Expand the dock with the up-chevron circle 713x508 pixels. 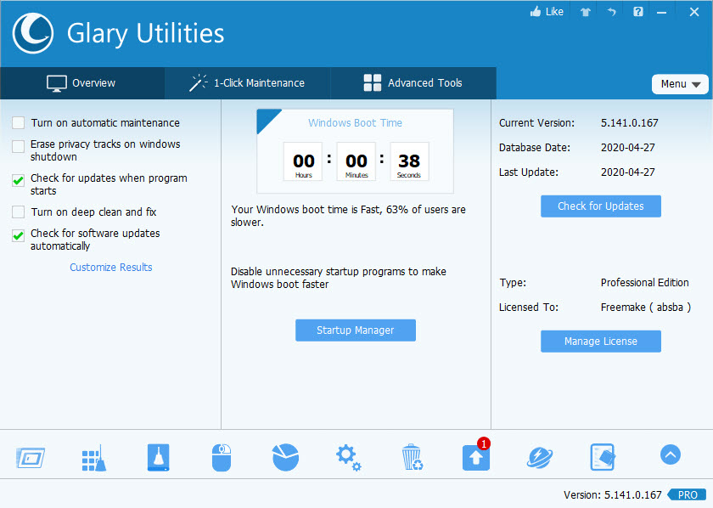pyautogui.click(x=671, y=454)
